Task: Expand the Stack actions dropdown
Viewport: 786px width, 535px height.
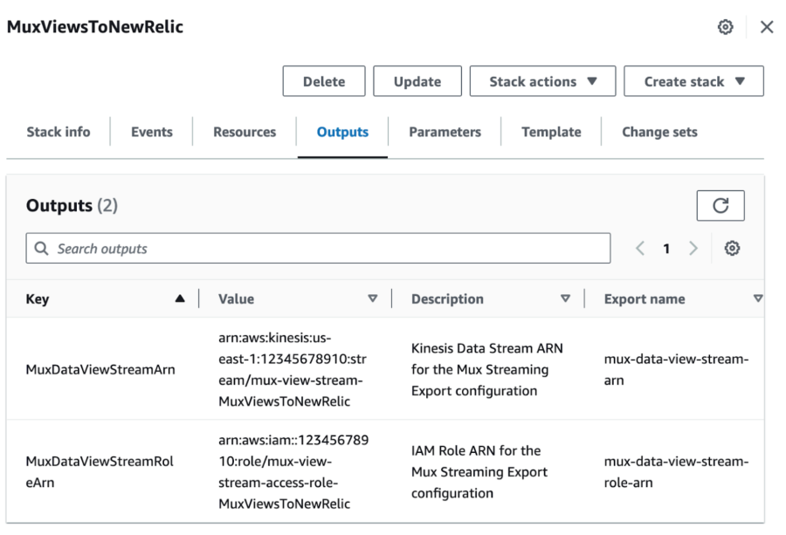Action: coord(542,81)
